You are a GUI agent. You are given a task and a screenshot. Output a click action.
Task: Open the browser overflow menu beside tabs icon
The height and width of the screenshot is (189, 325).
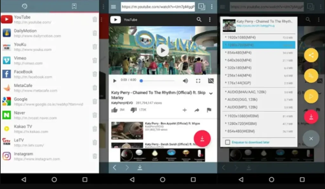(x=212, y=7)
